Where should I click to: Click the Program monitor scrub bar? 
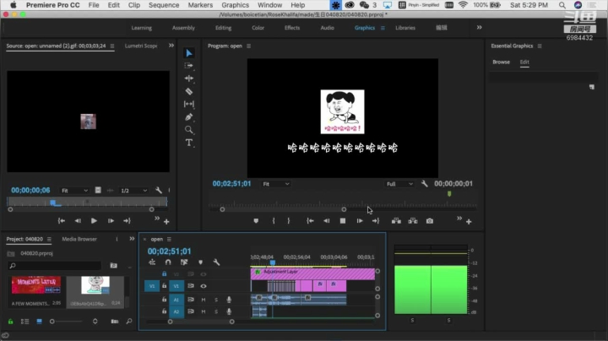[343, 204]
